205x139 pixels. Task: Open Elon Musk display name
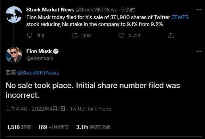pos(39,51)
